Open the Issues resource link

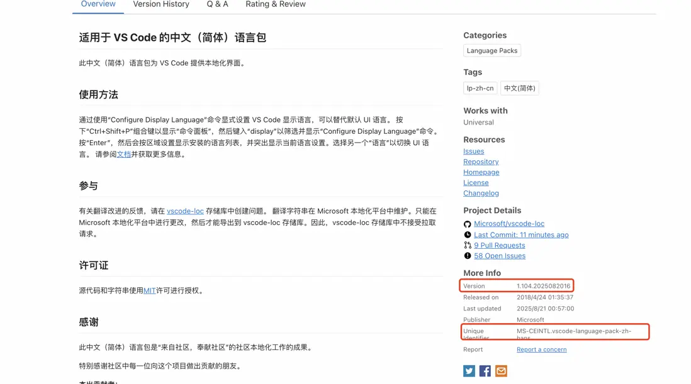[473, 151]
